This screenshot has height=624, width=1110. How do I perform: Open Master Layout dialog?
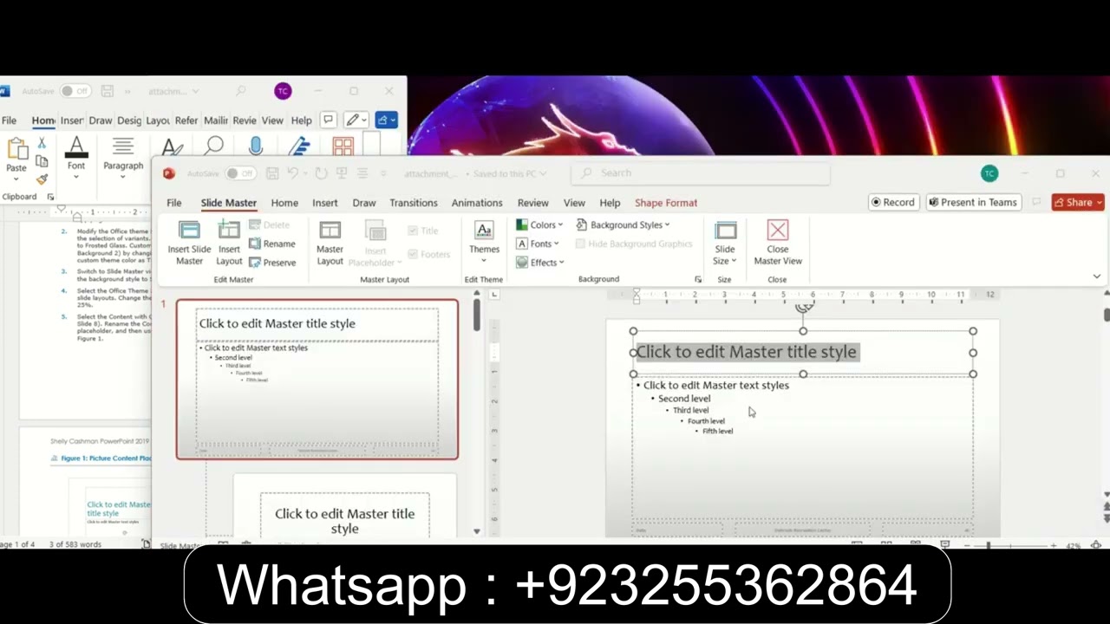330,243
